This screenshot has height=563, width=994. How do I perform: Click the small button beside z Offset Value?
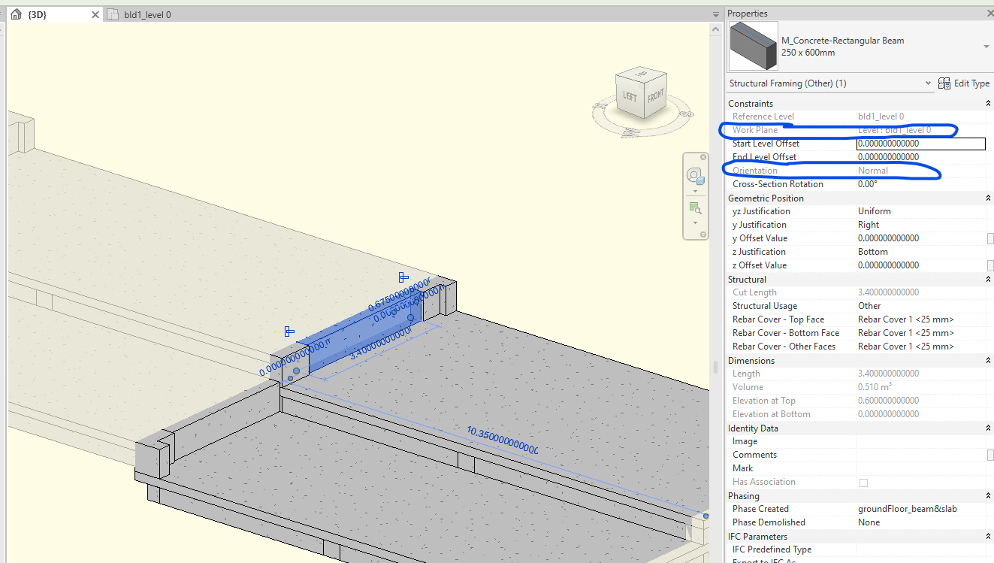pyautogui.click(x=990, y=265)
